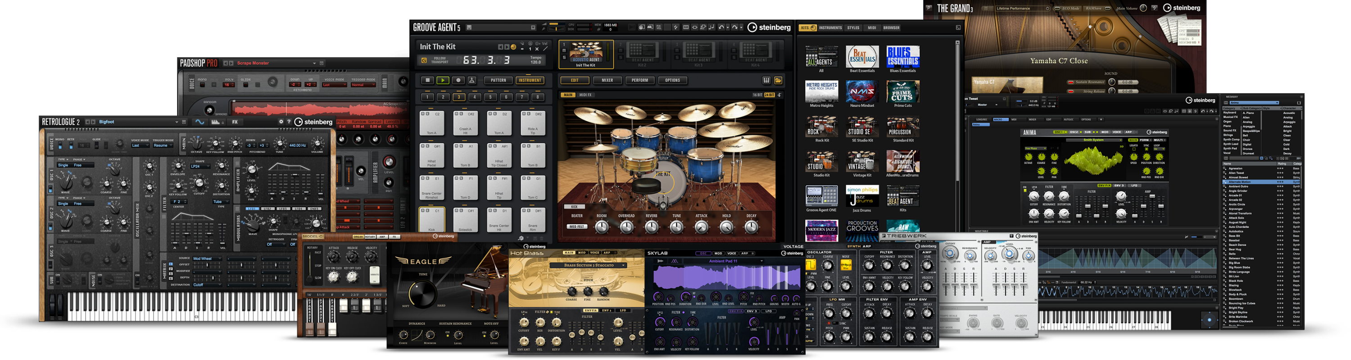Trigger the Sidestick pad C#1
Screen dimensions: 1351x360
pos(465,219)
